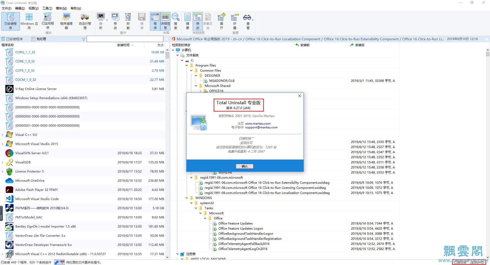
Task: Toggle the 详细信息 (details) layout pane
Action: coord(165,21)
